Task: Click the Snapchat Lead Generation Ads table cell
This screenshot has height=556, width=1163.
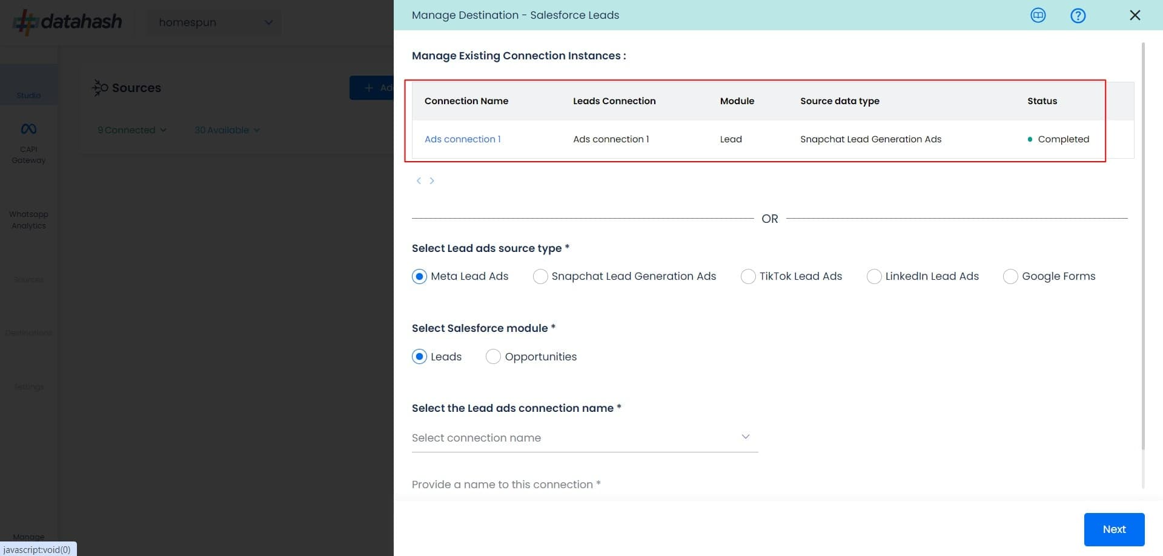Action: [x=871, y=139]
